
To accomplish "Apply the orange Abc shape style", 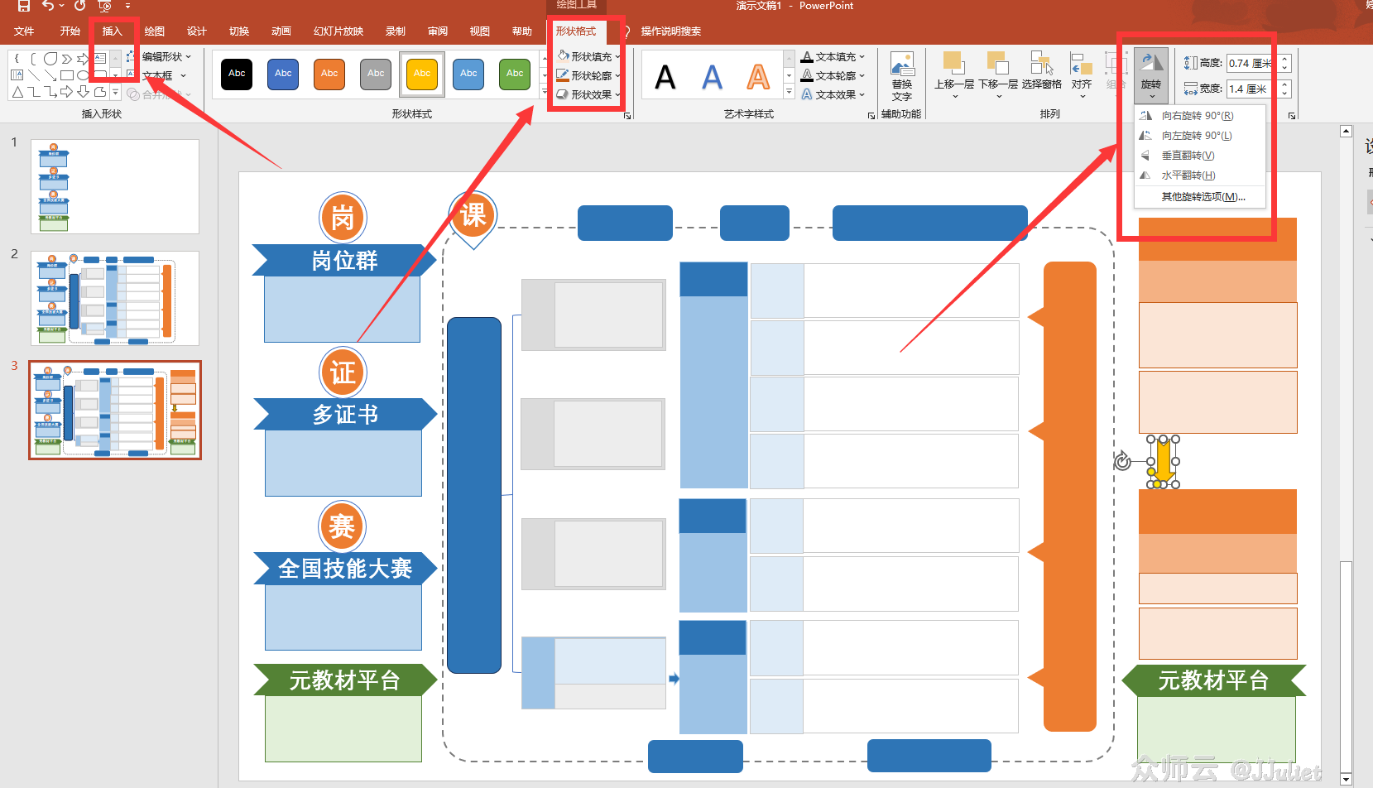I will [x=329, y=74].
